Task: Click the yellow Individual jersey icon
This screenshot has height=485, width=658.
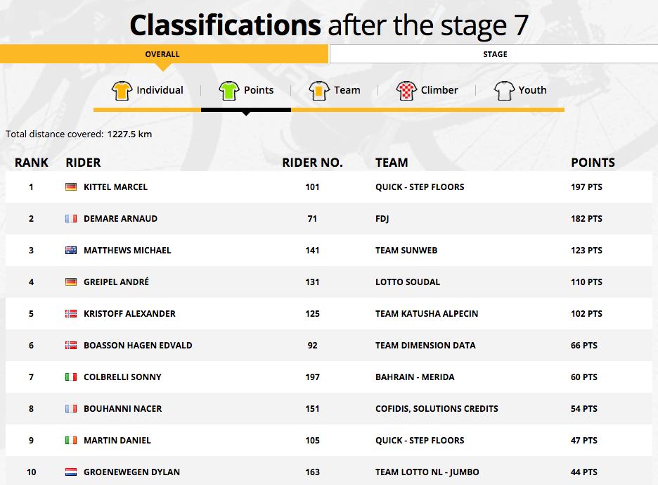Action: 122,90
